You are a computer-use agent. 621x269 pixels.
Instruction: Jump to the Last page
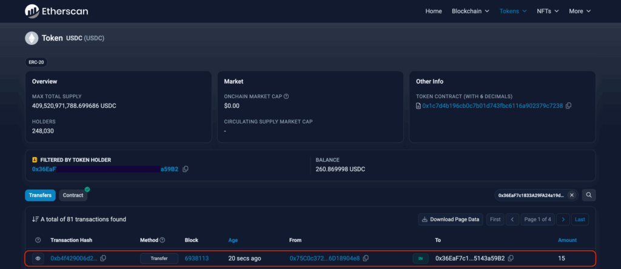(580, 219)
